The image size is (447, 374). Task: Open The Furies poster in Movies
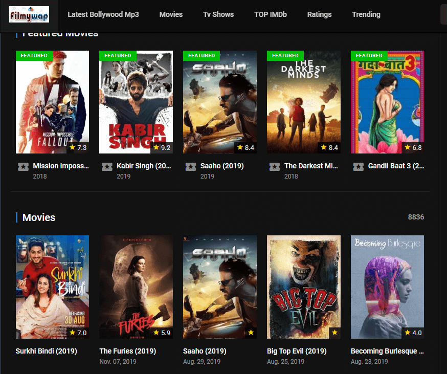tap(136, 287)
